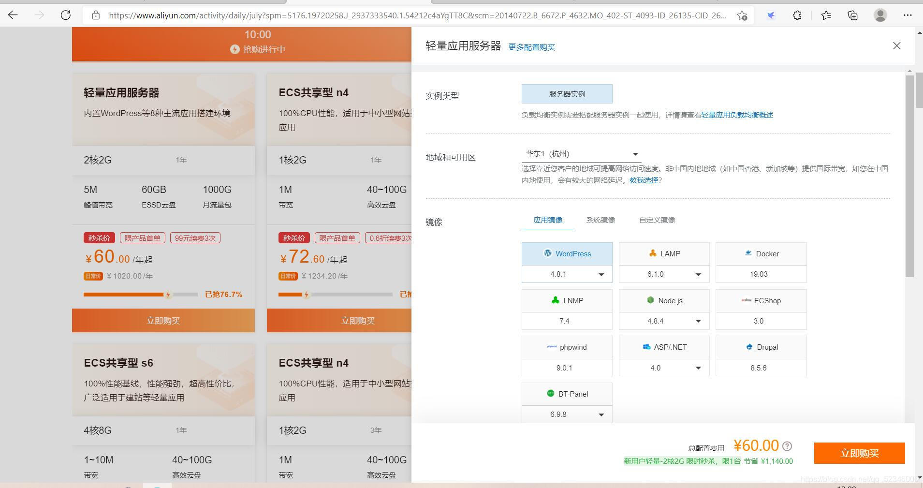Select the phpwind application image
Image resolution: width=923 pixels, height=488 pixels.
pos(567,347)
